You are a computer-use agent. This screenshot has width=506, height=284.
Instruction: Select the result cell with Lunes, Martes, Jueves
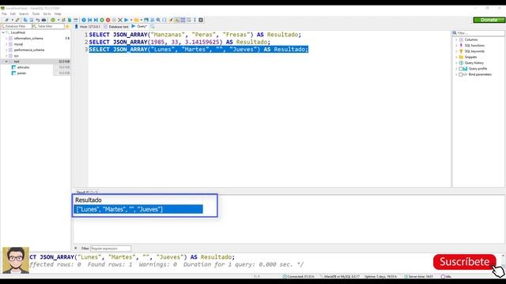click(138, 209)
